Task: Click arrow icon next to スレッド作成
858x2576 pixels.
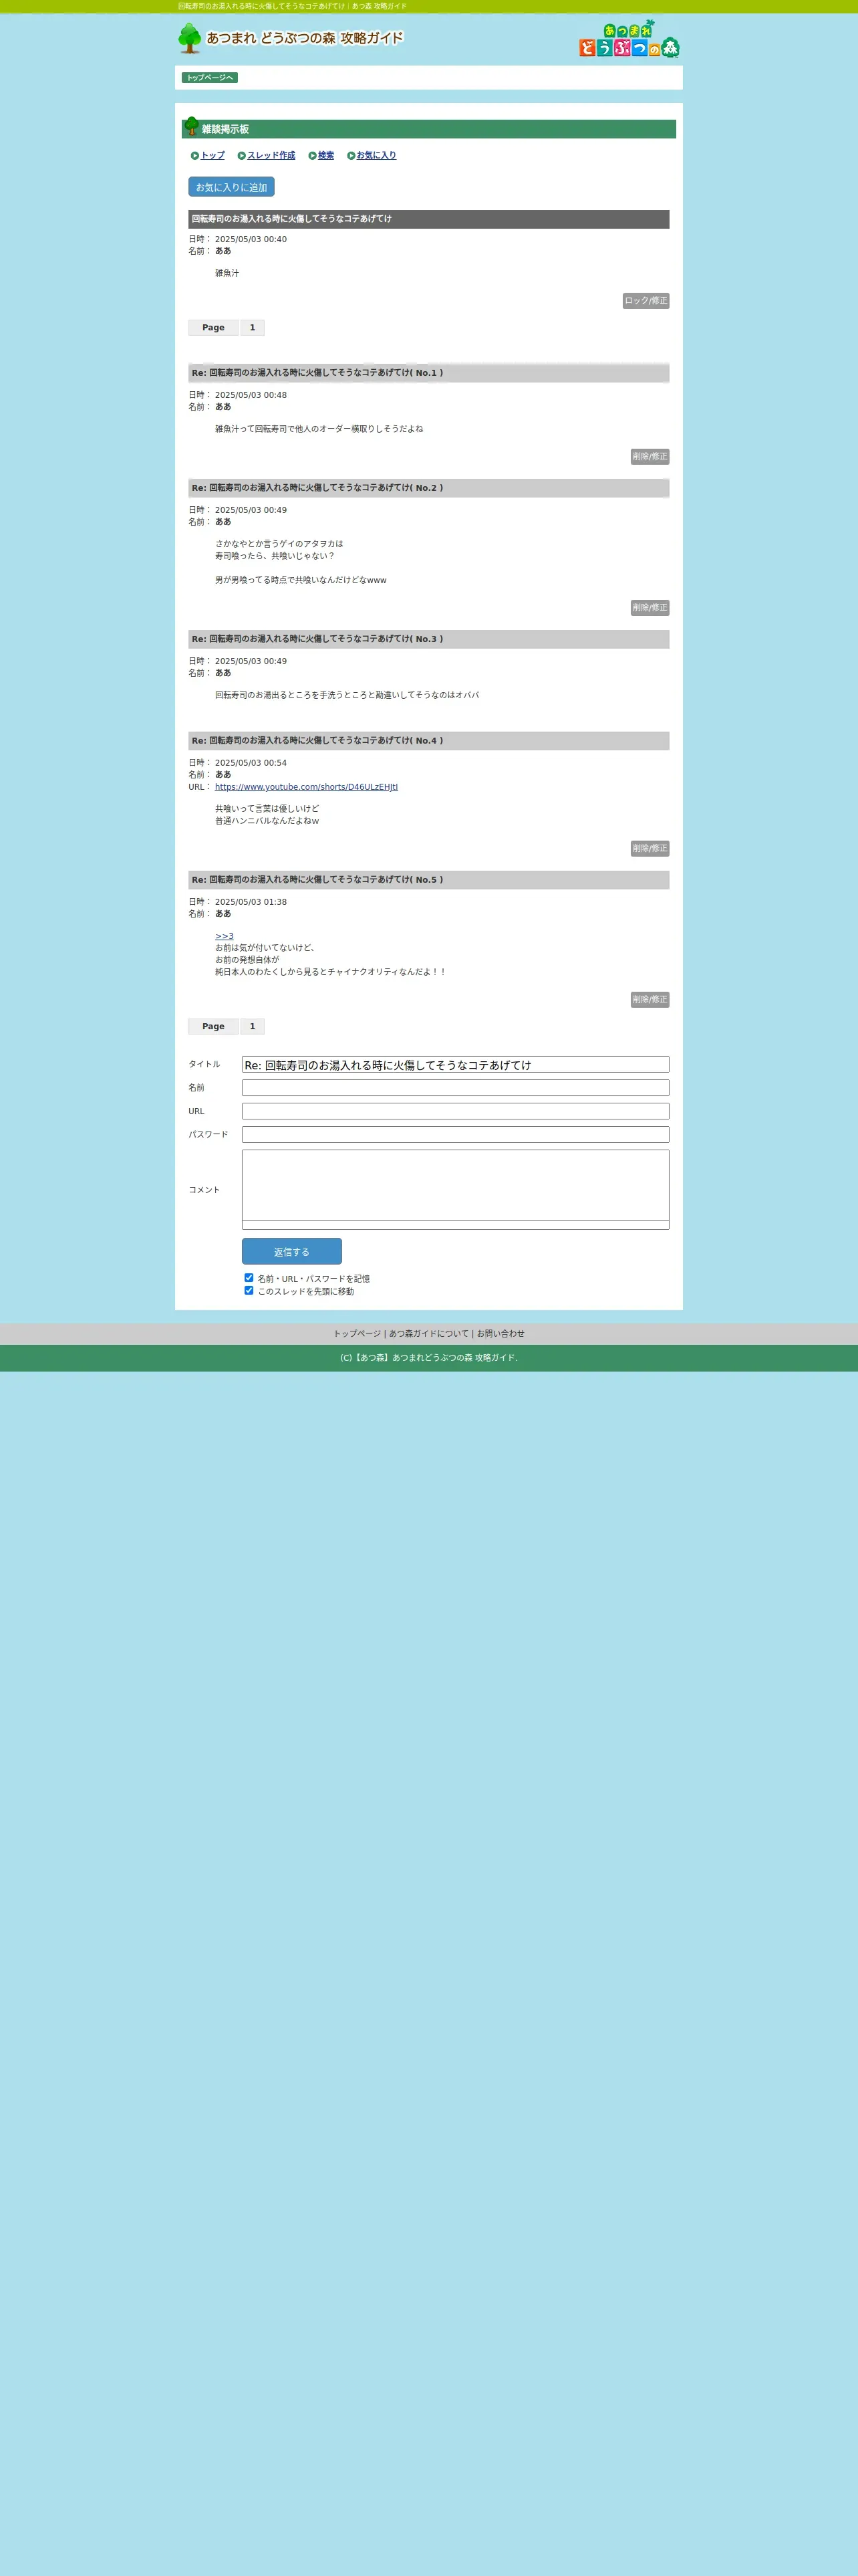Action: click(242, 156)
